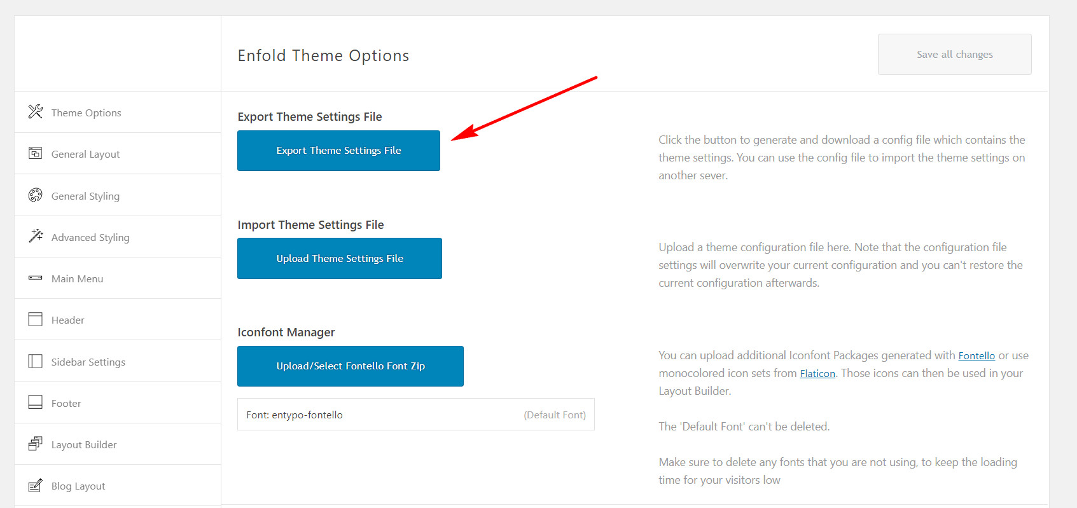1077x508 pixels.
Task: Click the Theme Options wrench icon
Action: 36,112
